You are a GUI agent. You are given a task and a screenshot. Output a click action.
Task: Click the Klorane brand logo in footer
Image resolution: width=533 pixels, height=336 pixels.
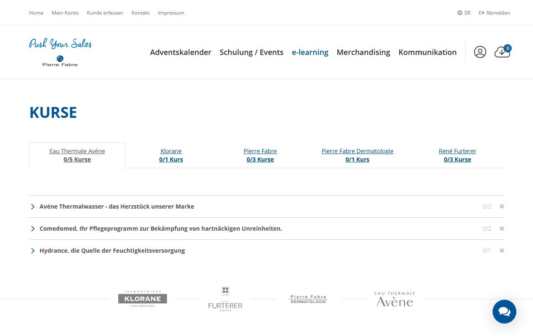(x=142, y=299)
